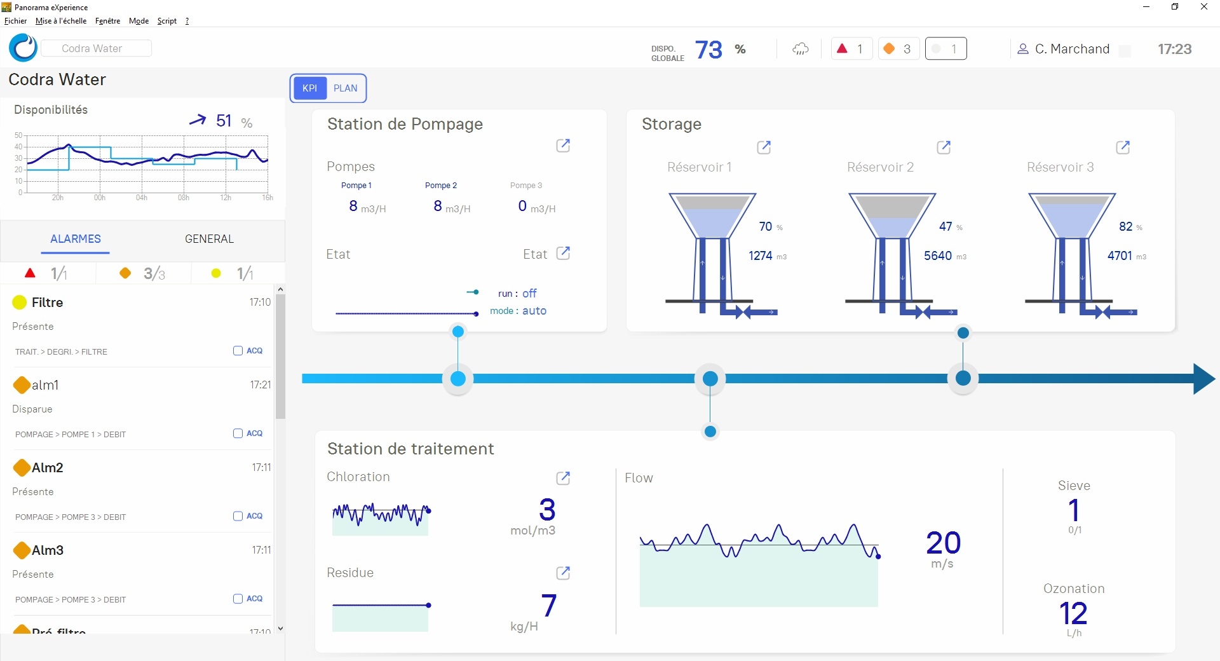Open Residue detail view icon
This screenshot has width=1220, height=661.
tap(563, 573)
